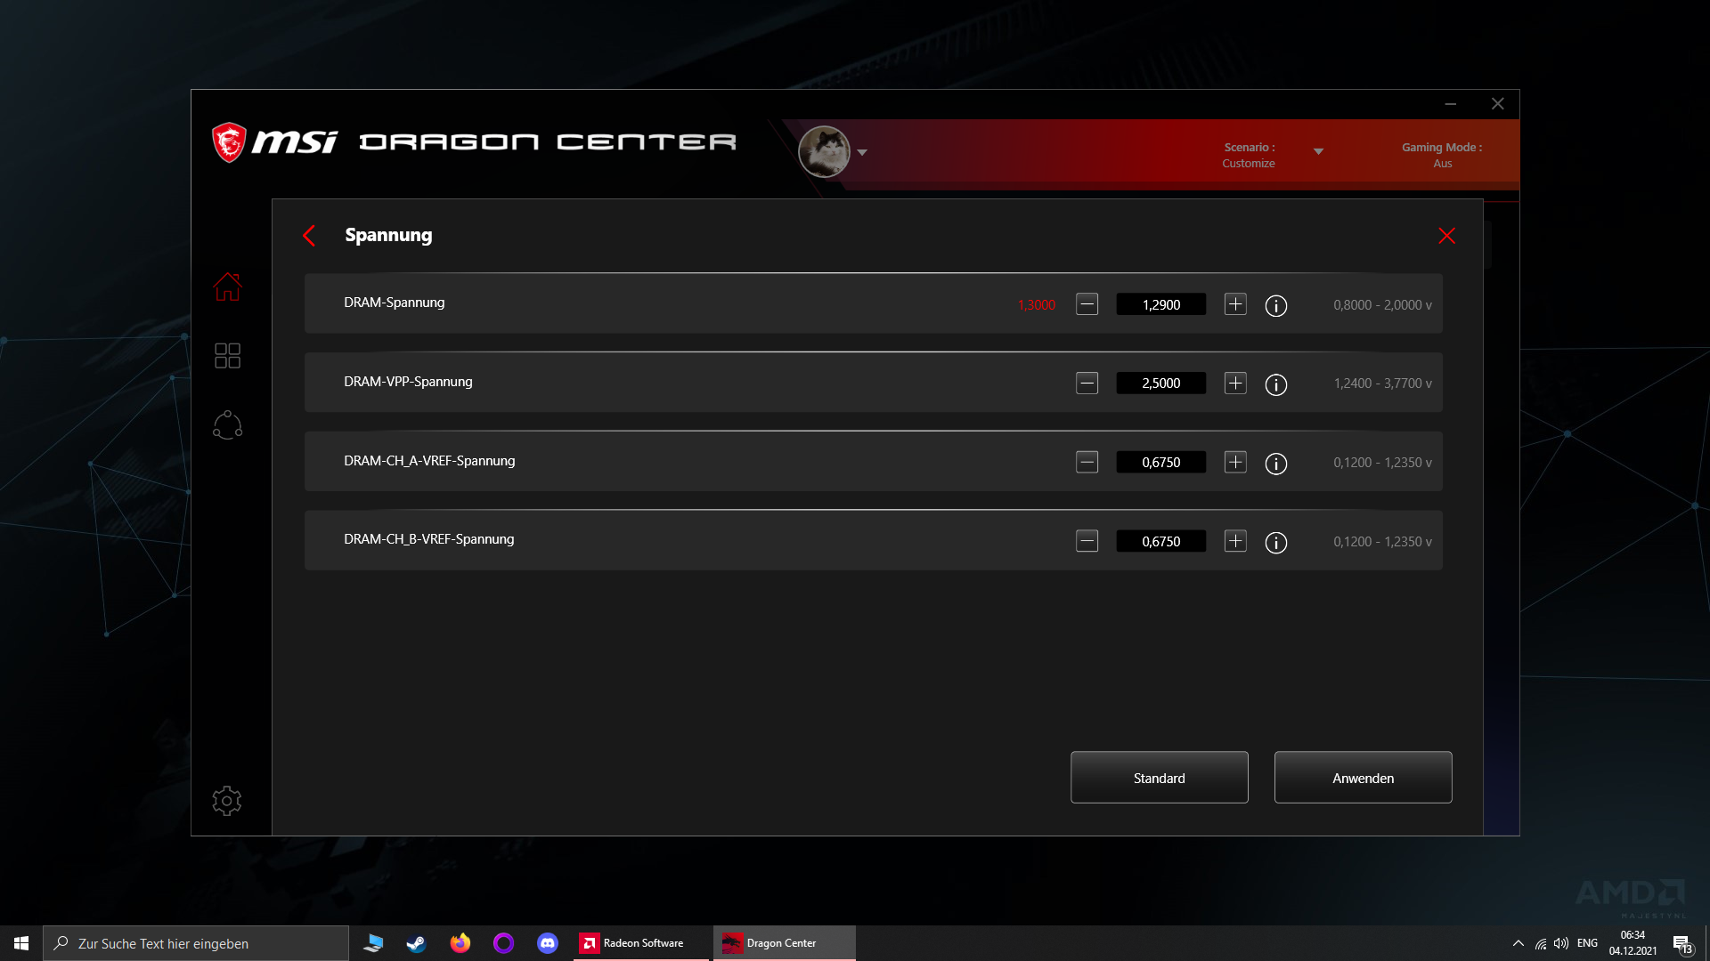Increase DRAM-Spannung with the plus button

point(1234,304)
